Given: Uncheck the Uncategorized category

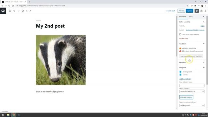Looking at the screenshot, I should 180,72.
